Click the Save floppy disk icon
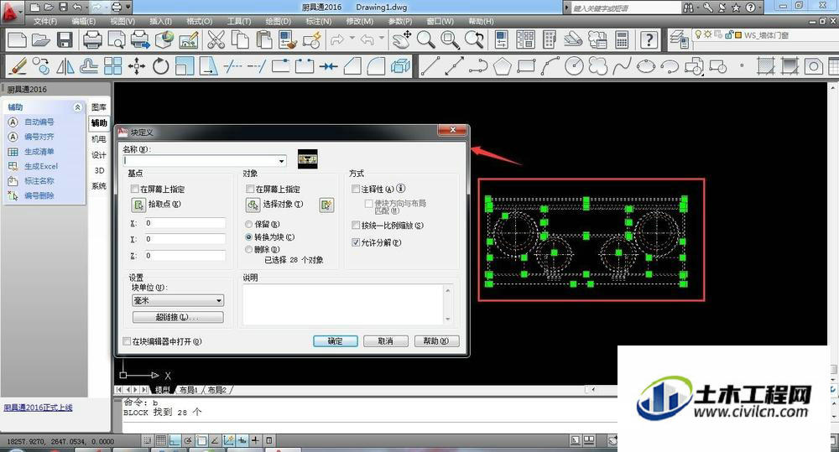 tap(65, 39)
